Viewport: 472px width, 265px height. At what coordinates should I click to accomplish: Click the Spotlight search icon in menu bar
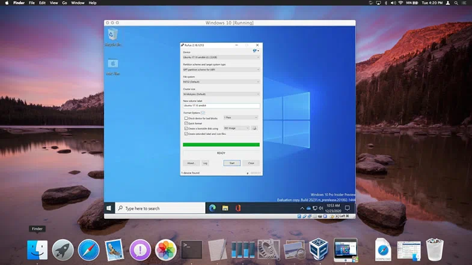coord(456,3)
